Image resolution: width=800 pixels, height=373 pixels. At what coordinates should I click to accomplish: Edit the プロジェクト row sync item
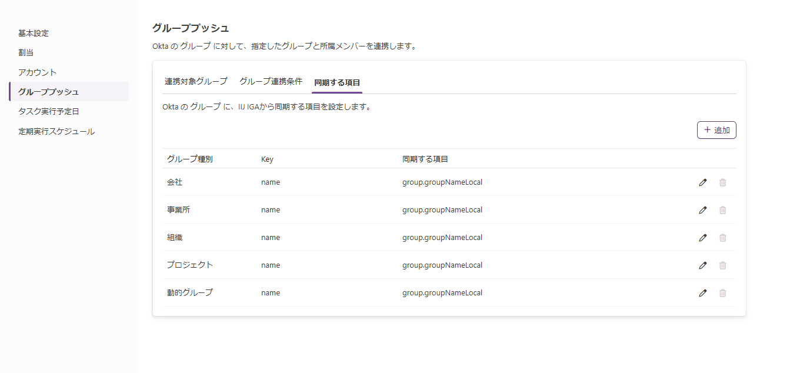702,265
